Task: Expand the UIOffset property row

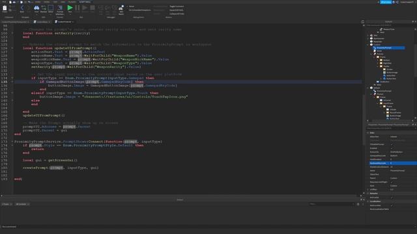Action: (x=367, y=190)
